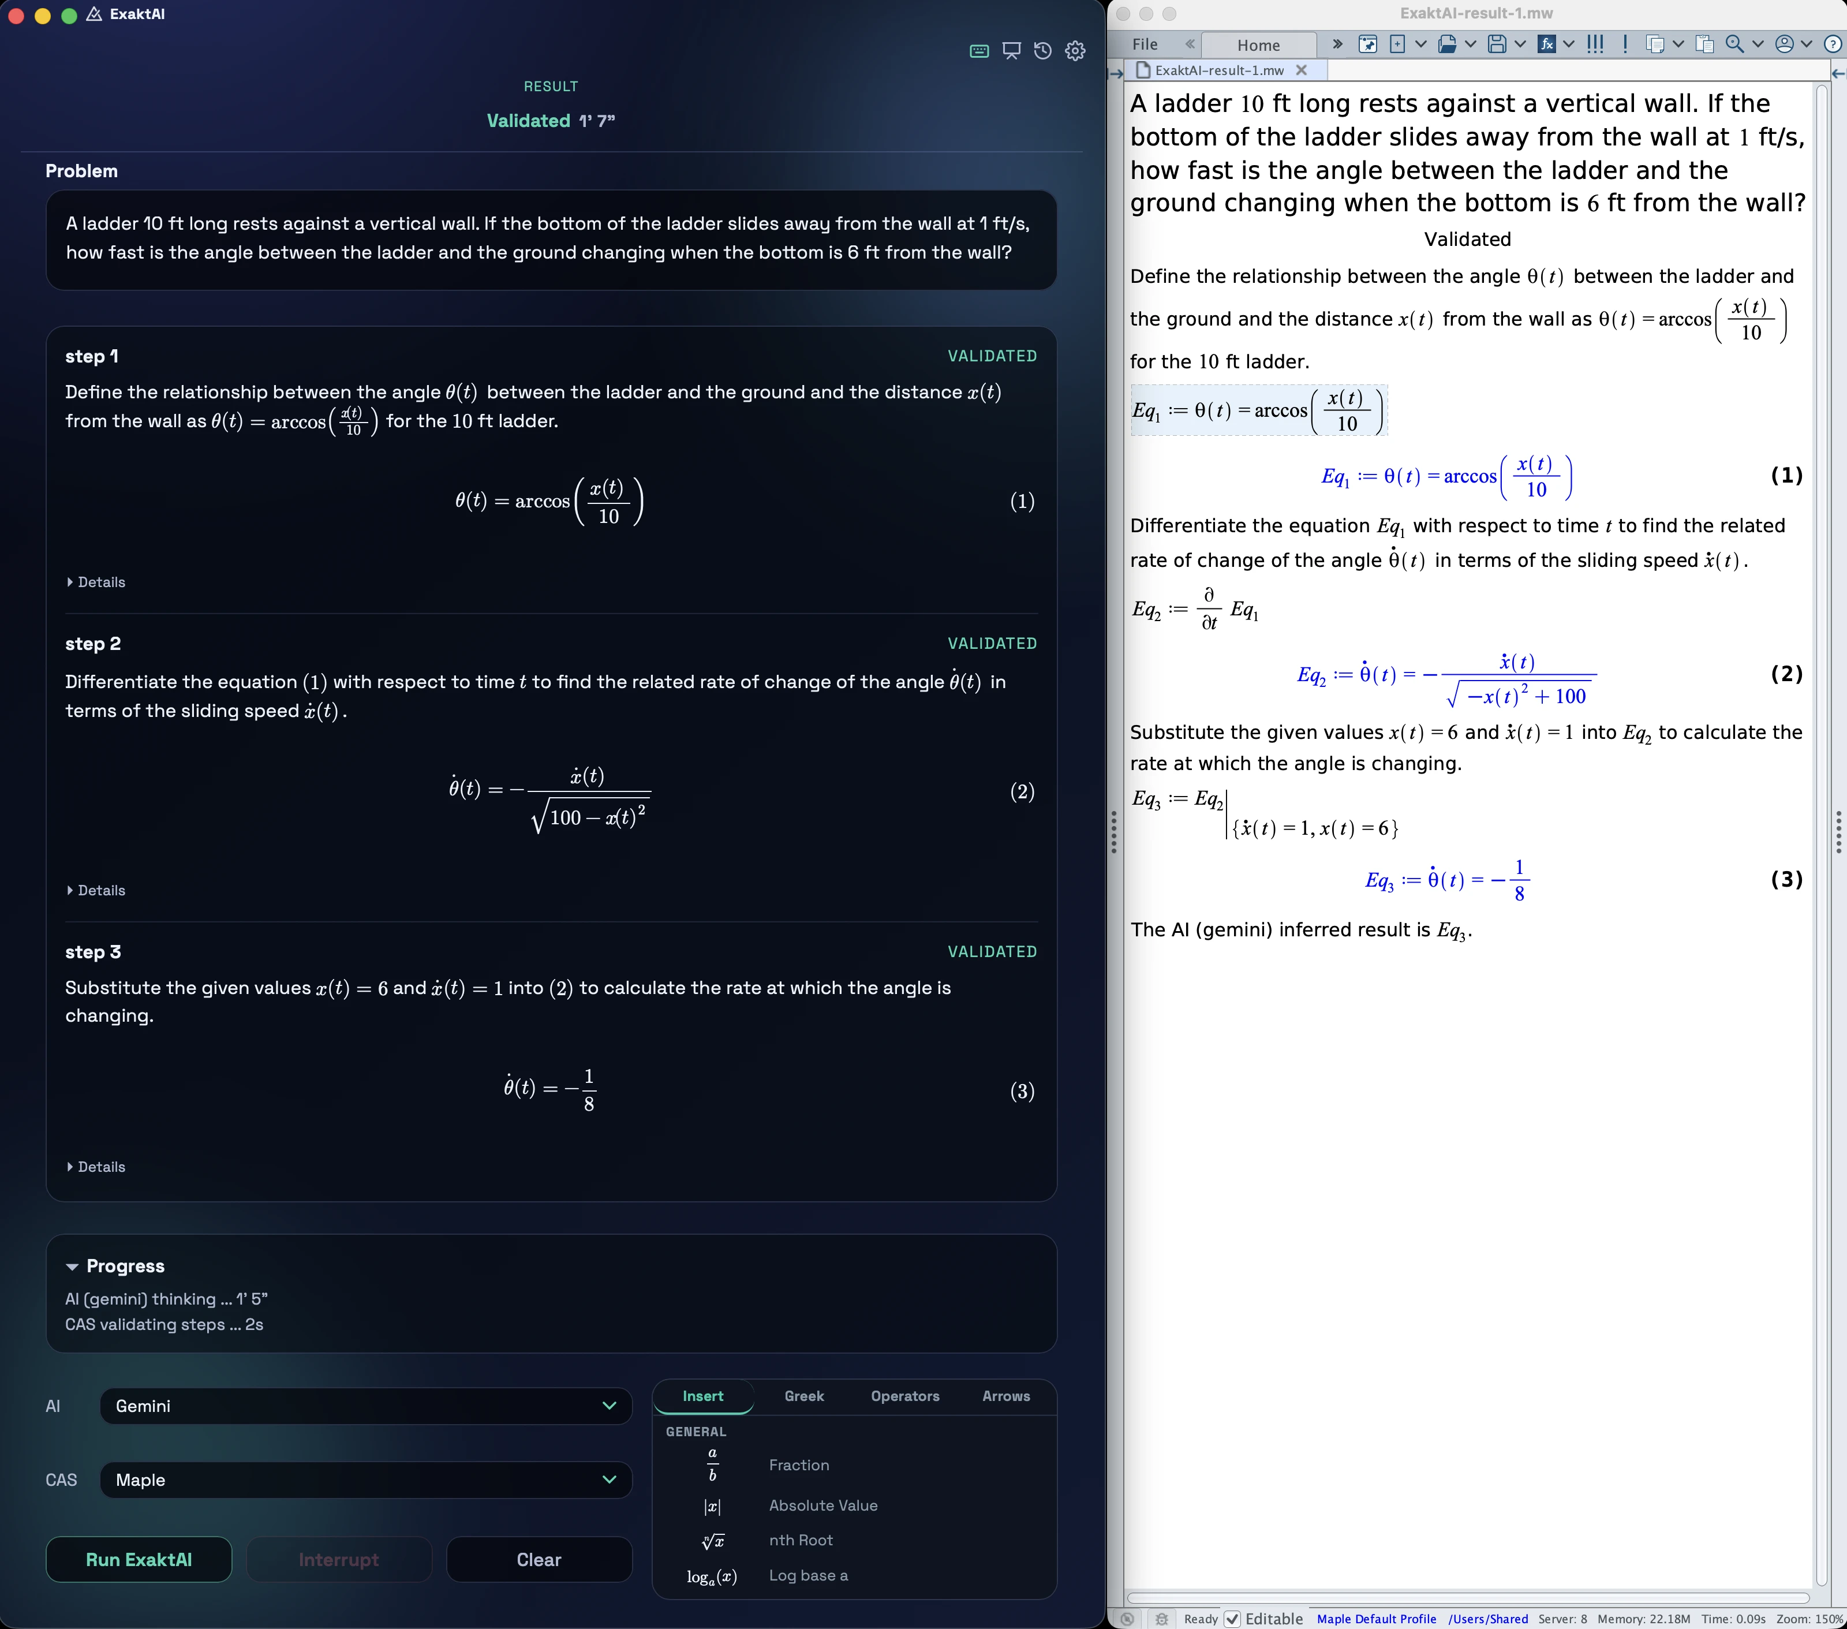The image size is (1847, 1629).
Task: Click the /Users/Shared path link
Action: point(1488,1619)
